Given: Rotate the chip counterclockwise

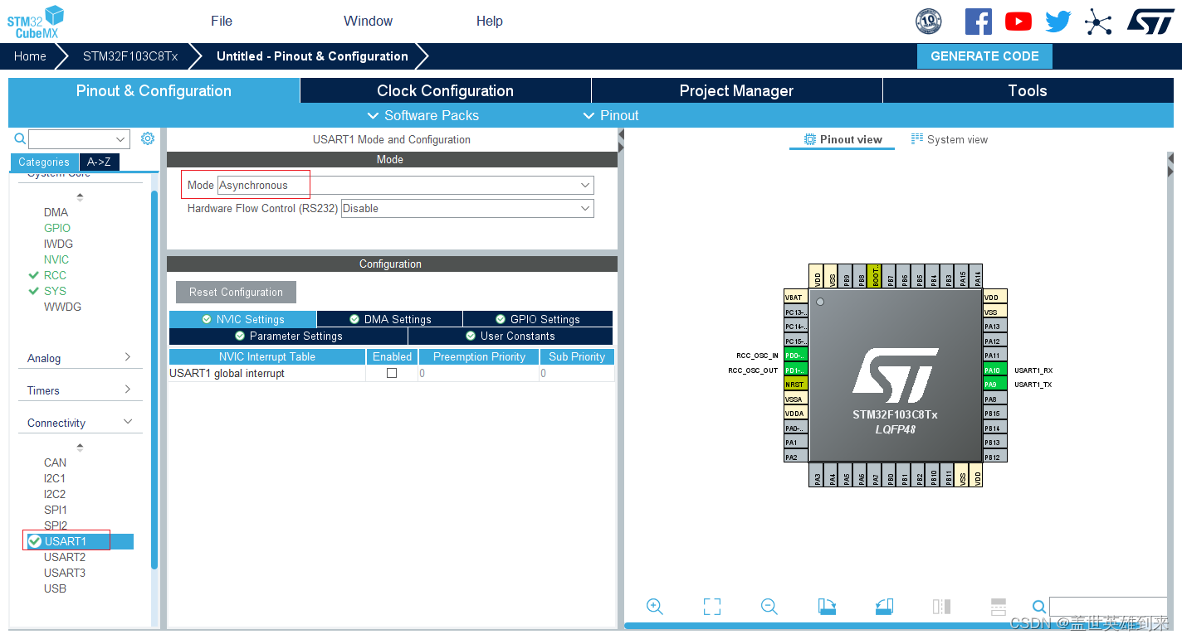Looking at the screenshot, I should pos(884,607).
